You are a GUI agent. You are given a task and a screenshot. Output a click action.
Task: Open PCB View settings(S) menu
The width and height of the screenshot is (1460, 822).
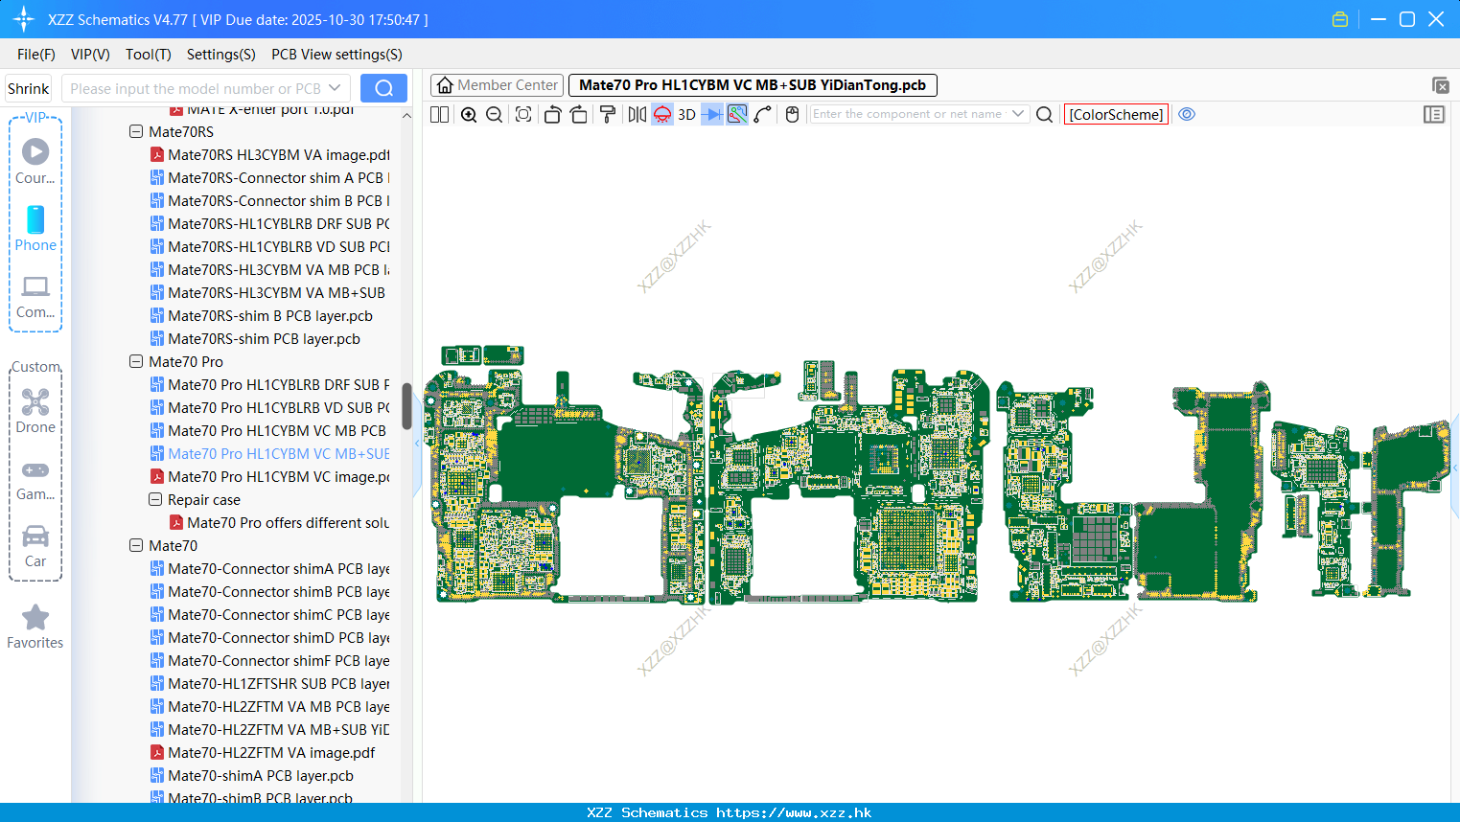pyautogui.click(x=336, y=55)
